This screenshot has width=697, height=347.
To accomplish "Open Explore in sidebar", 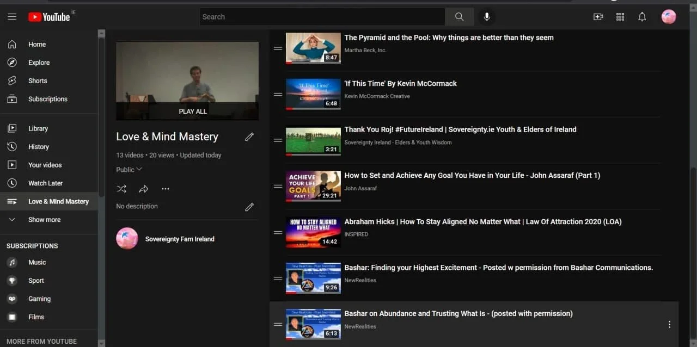I will tap(49, 63).
